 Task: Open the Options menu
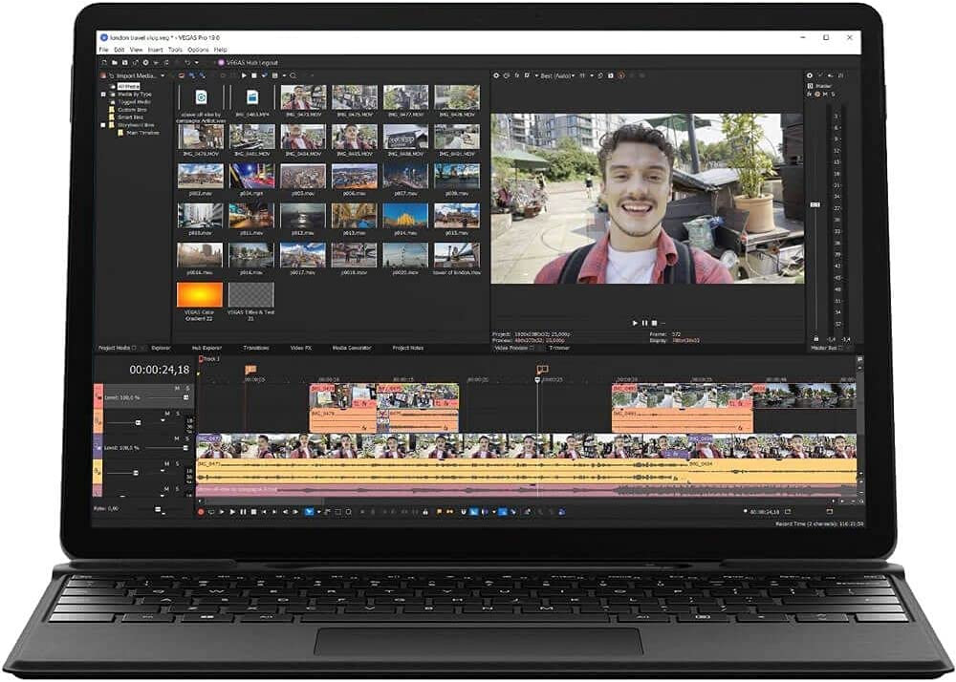pyautogui.click(x=198, y=50)
